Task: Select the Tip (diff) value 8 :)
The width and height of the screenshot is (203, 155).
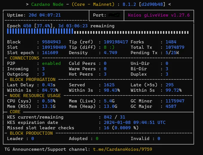Action: click(109, 47)
